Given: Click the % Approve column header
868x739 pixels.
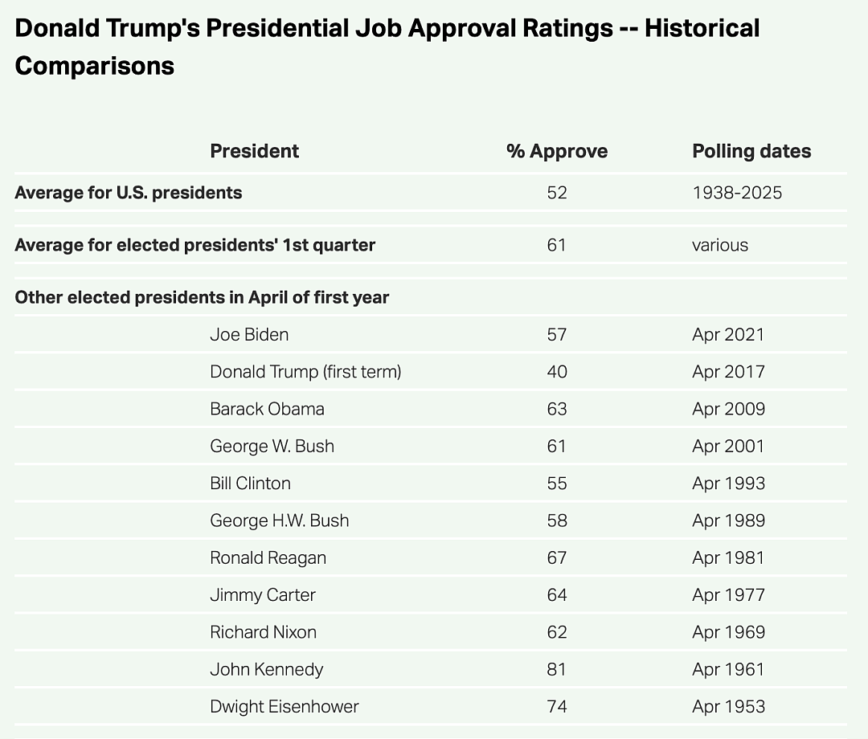Looking at the screenshot, I should [x=557, y=151].
